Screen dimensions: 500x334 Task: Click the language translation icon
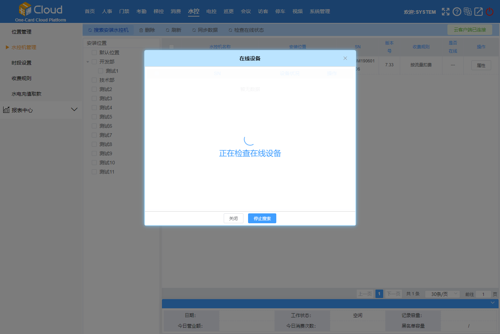pos(468,12)
